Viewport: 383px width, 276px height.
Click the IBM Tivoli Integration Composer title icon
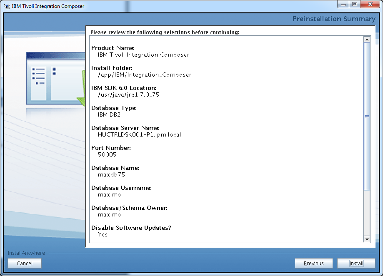7,6
